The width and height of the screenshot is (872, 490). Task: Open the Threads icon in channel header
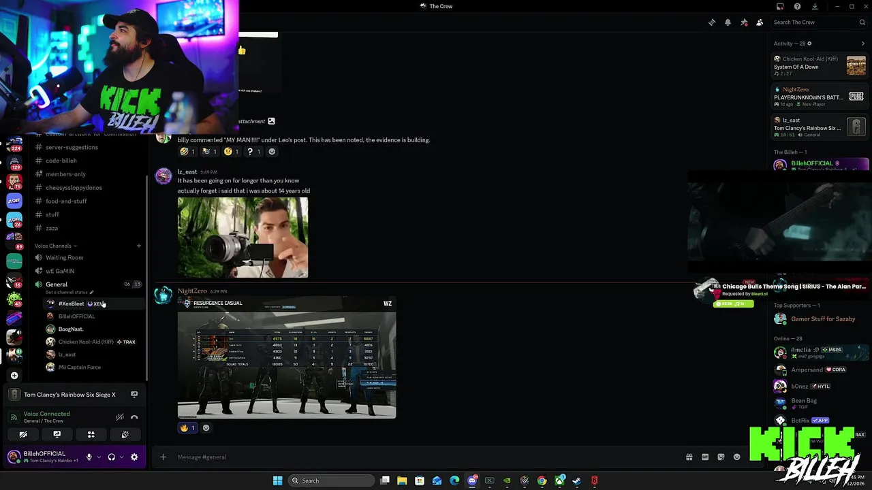tap(712, 22)
